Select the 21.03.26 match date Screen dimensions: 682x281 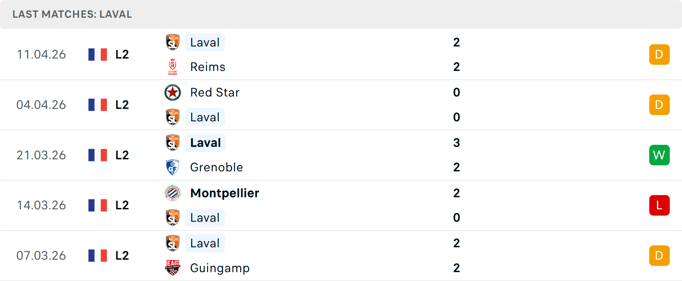coord(41,155)
